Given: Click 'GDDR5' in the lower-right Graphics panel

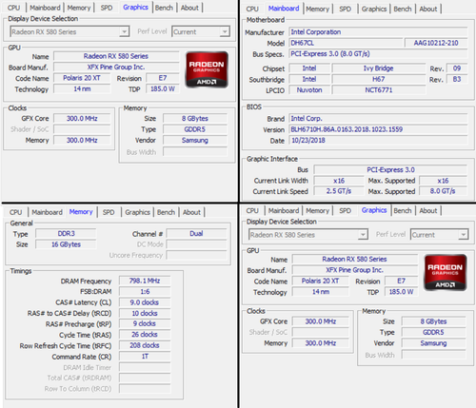Looking at the screenshot, I should (433, 332).
